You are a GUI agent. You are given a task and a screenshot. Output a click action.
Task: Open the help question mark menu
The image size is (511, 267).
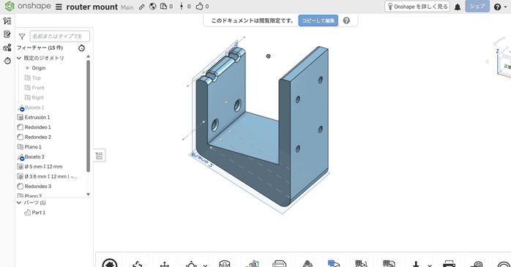pyautogui.click(x=497, y=7)
